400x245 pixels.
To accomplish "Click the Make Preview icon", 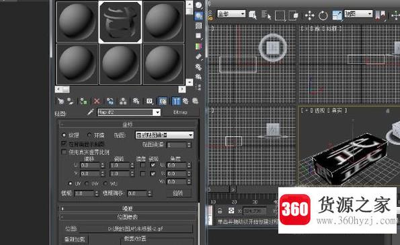I will 199,56.
